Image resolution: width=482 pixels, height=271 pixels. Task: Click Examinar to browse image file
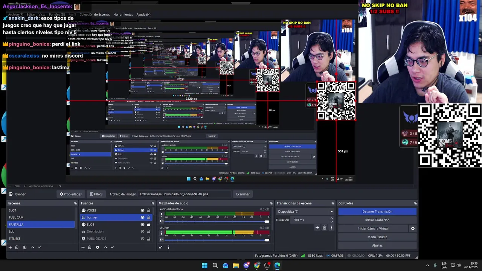coord(243,194)
